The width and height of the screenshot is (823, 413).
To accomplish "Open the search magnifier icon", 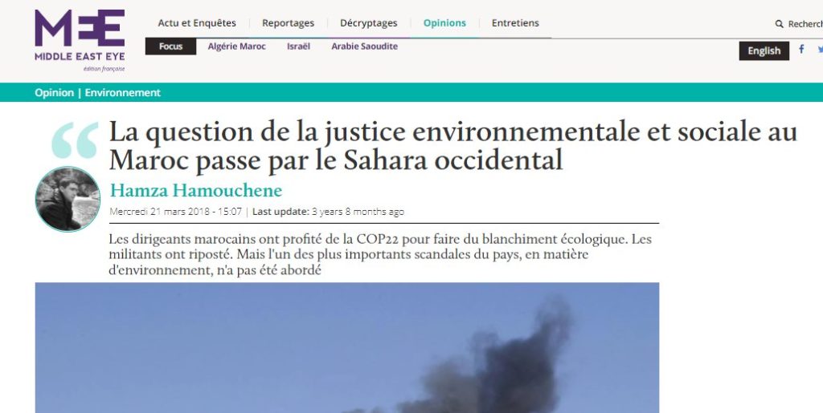I will click(x=779, y=24).
